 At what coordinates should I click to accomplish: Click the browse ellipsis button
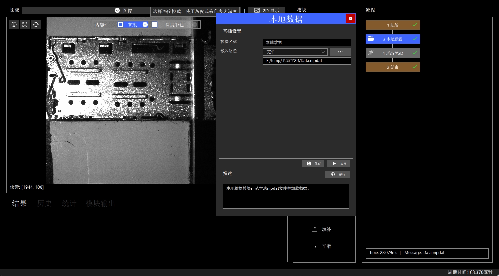341,52
